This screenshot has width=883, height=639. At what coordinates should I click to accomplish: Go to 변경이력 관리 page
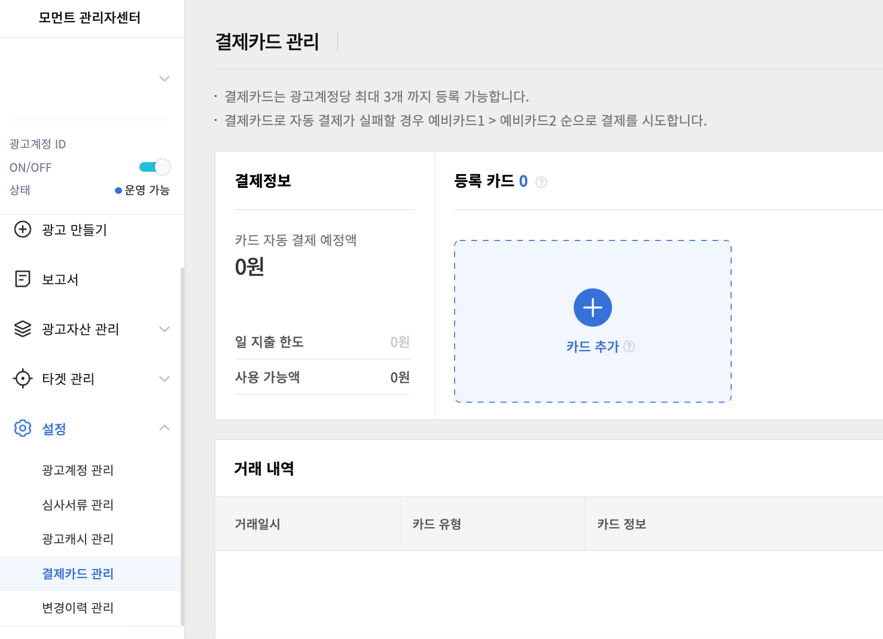pos(78,608)
